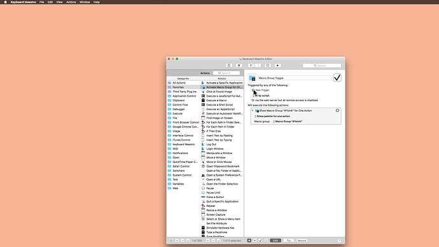Select the If Then Else action
Viewport: 439px width, 247px height.
(222, 131)
